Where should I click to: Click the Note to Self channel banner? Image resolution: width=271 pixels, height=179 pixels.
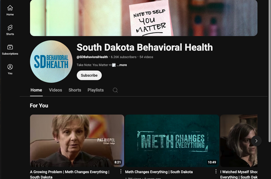pyautogui.click(x=143, y=18)
